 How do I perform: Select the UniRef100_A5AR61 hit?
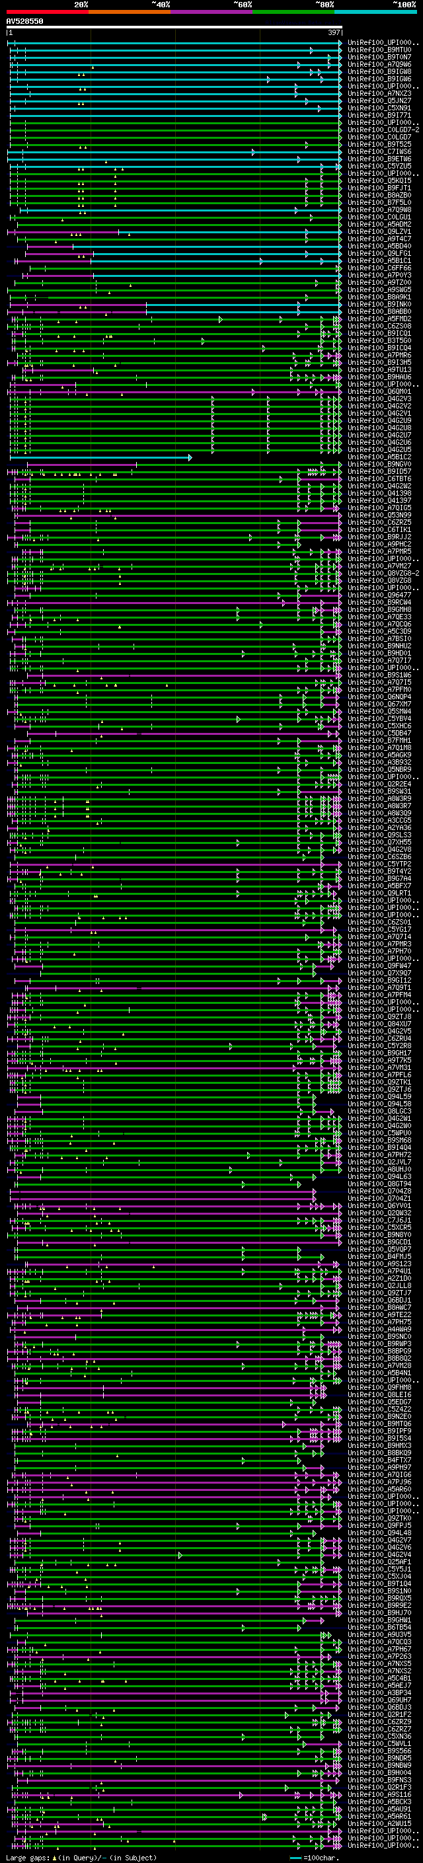[379, 1816]
